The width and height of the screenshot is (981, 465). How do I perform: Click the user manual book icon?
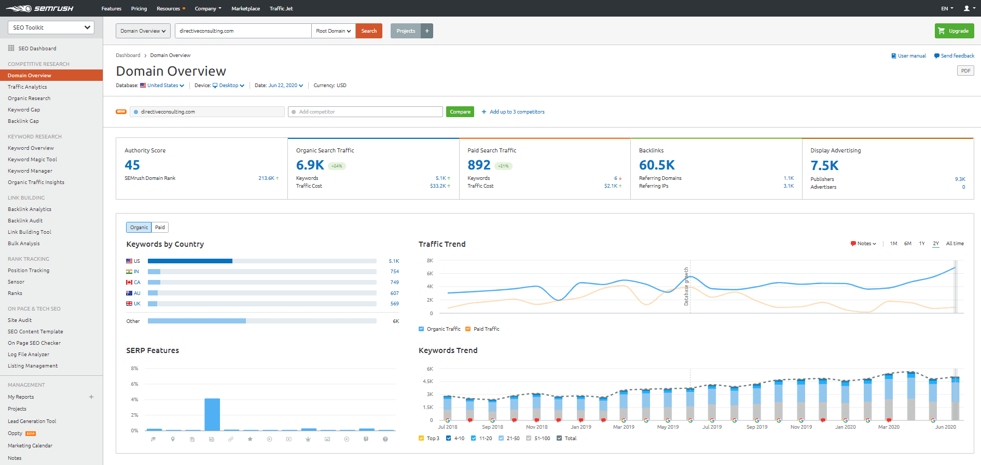pos(894,56)
